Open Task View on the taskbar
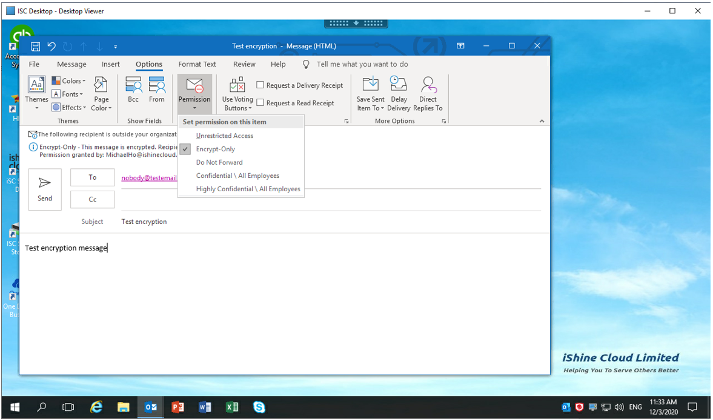This screenshot has width=713, height=420. point(68,407)
